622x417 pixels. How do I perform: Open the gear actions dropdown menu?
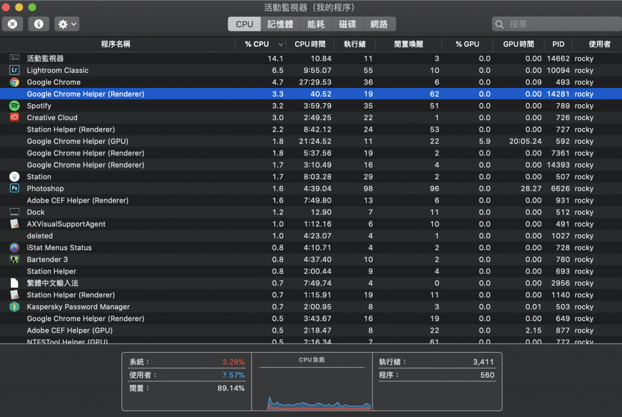click(67, 24)
